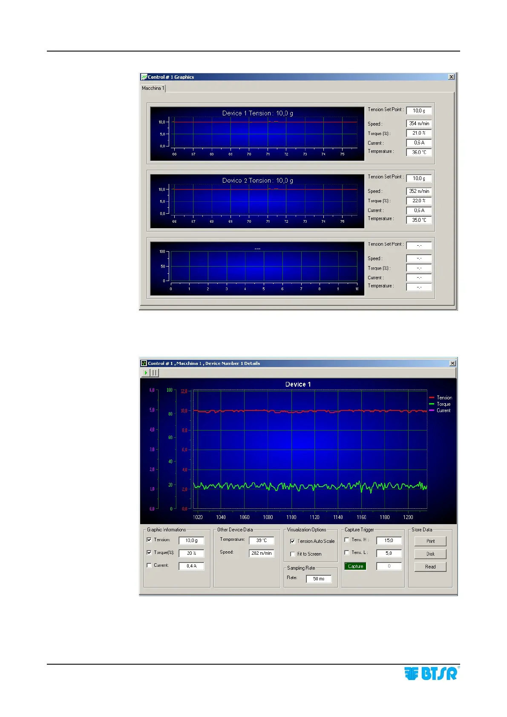Click the Speed field showing 352 m/min
Image resolution: width=507 pixels, height=717 pixels.
point(419,191)
